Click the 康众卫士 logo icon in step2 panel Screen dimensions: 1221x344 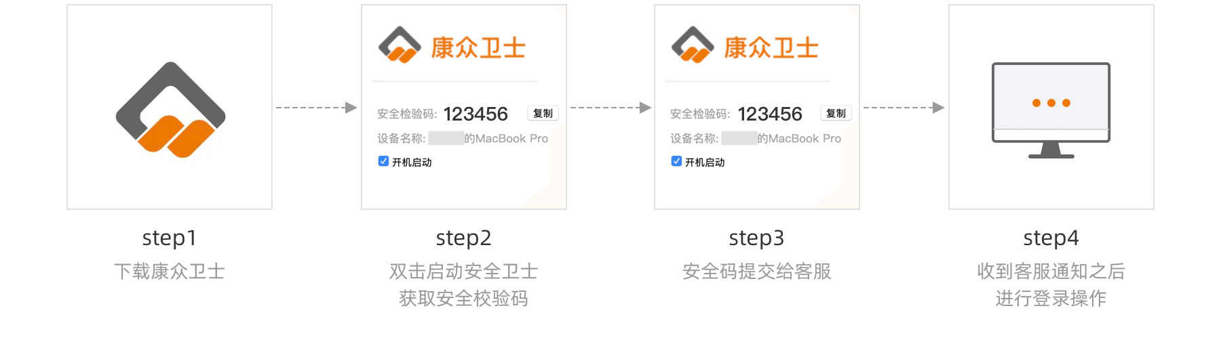pyautogui.click(x=400, y=45)
